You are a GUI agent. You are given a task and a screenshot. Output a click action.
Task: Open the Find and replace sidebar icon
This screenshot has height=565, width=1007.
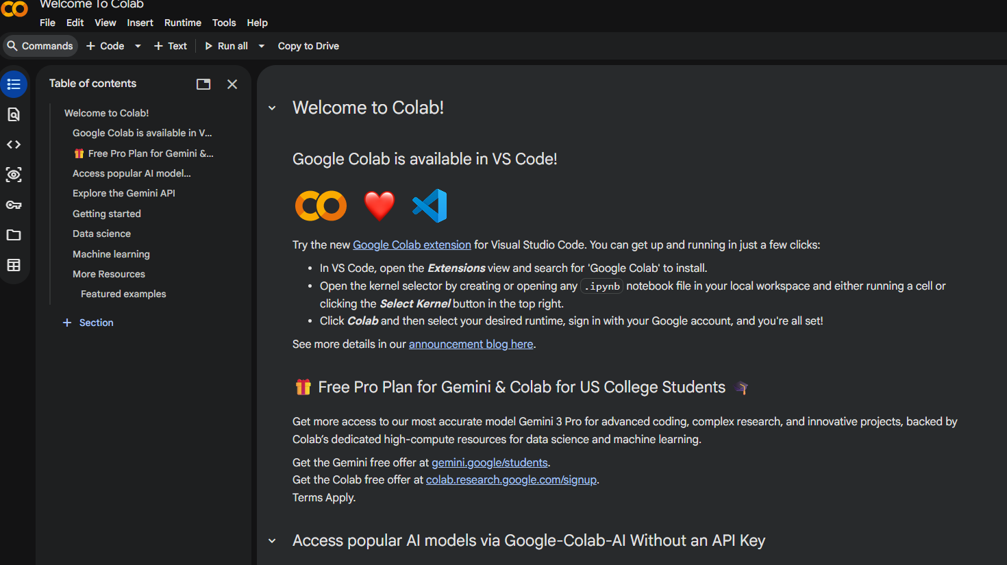click(14, 114)
